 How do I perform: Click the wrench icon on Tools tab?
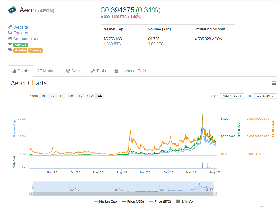coord(93,71)
